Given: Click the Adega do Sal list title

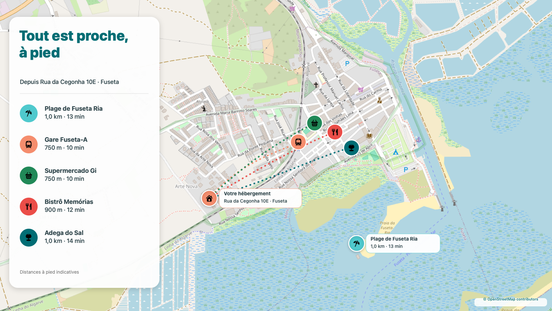Looking at the screenshot, I should click(x=64, y=233).
